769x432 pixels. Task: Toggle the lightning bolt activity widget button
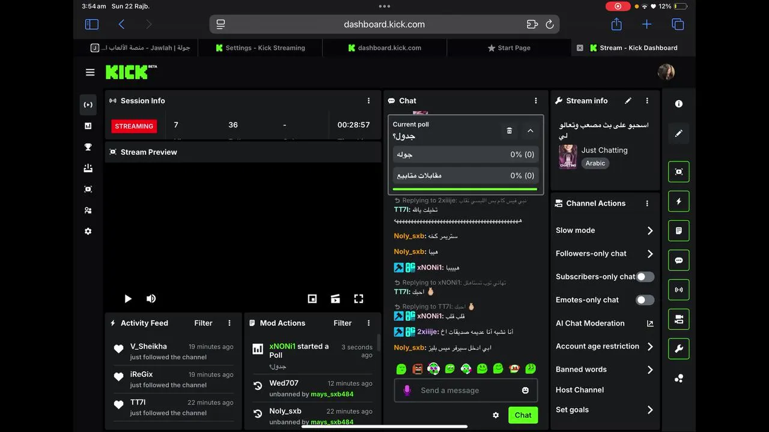coord(679,201)
